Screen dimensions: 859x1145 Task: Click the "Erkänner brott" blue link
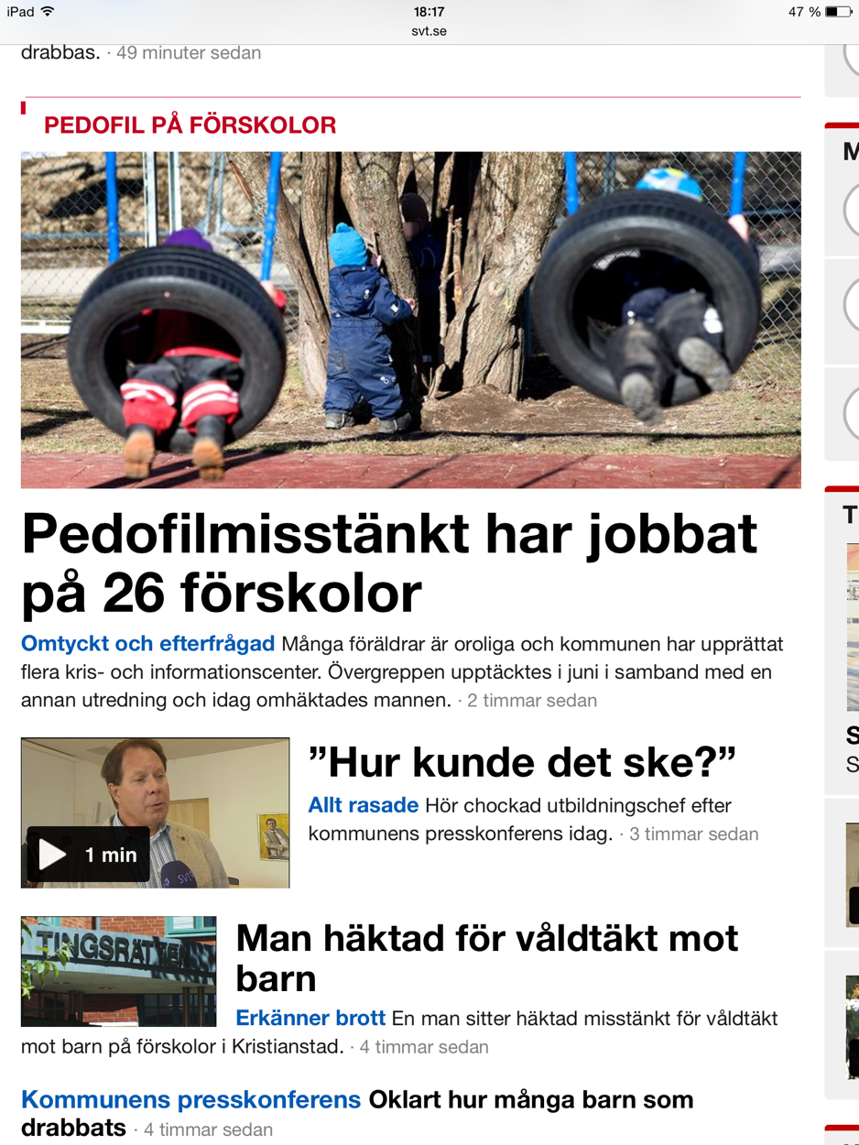(x=310, y=1018)
